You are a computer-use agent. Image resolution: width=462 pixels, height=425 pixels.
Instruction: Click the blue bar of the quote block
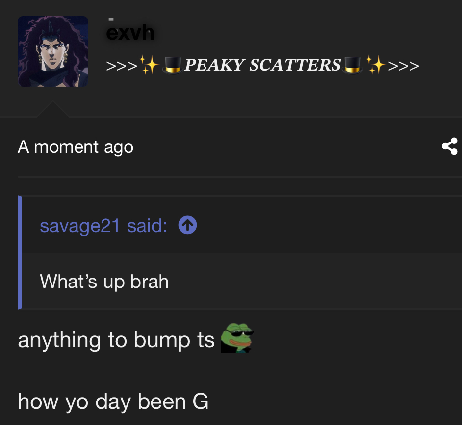(x=20, y=253)
